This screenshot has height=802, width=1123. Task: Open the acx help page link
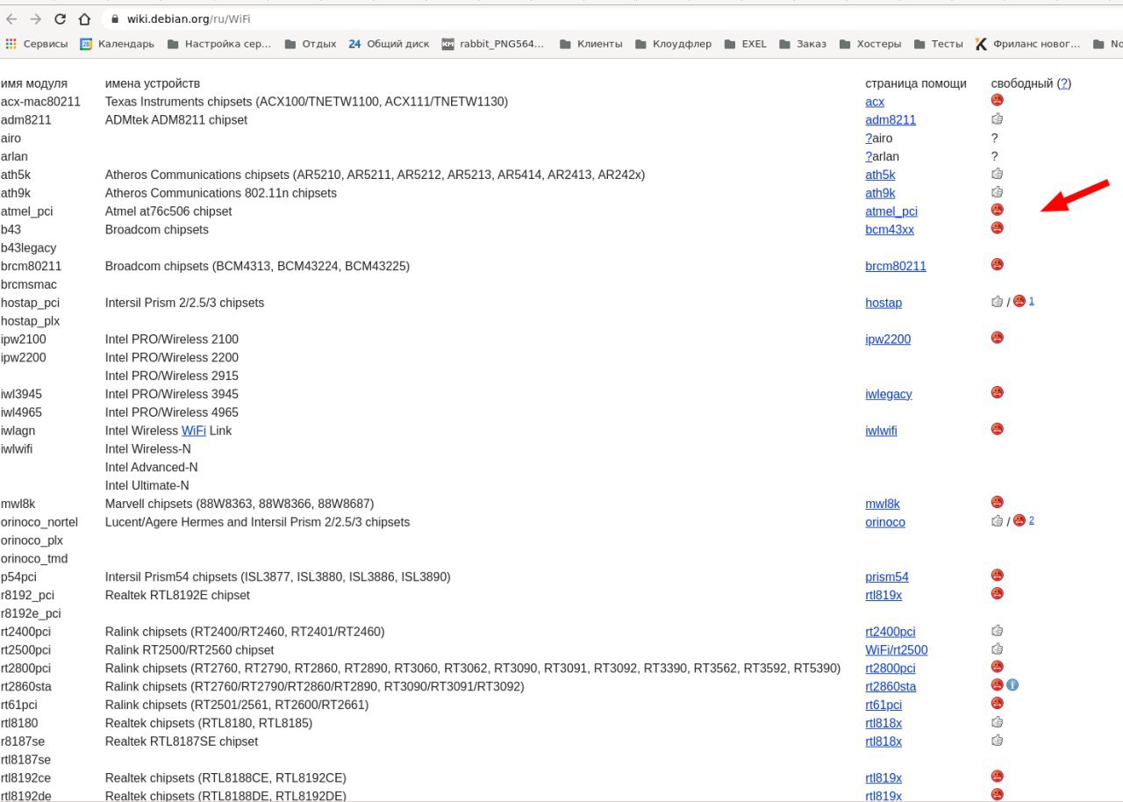pyautogui.click(x=875, y=102)
